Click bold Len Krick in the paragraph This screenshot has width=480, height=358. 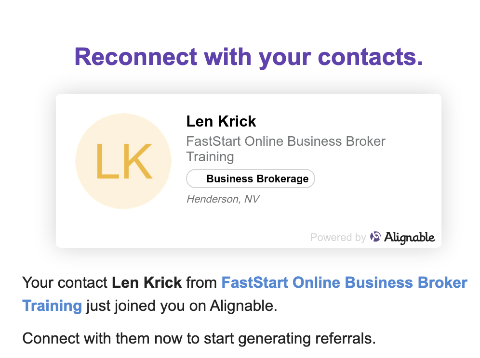pyautogui.click(x=147, y=282)
